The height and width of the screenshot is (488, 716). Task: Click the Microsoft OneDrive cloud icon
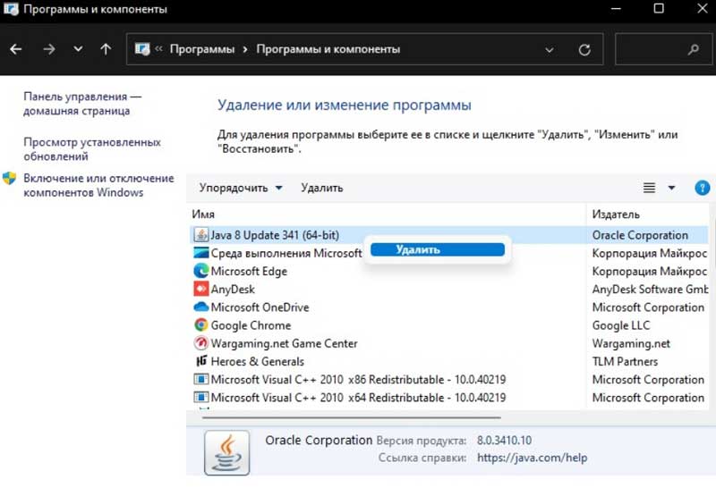click(200, 307)
